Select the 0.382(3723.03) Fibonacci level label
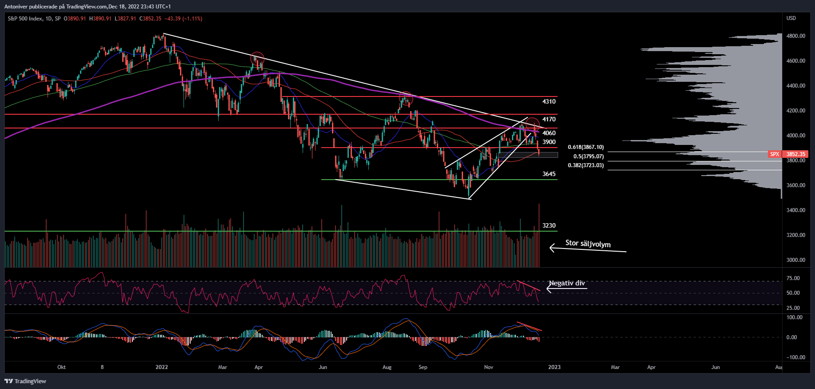This screenshot has width=815, height=389. click(x=586, y=165)
